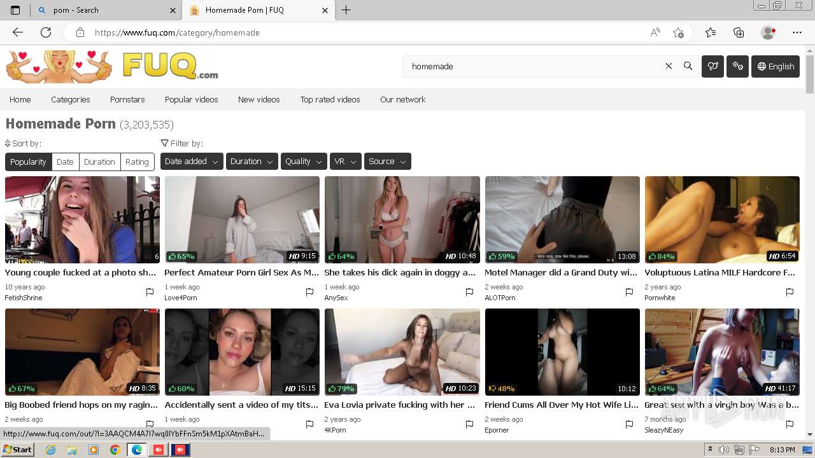This screenshot has height=458, width=815.
Task: Flag the video from Eporner
Action: [629, 424]
